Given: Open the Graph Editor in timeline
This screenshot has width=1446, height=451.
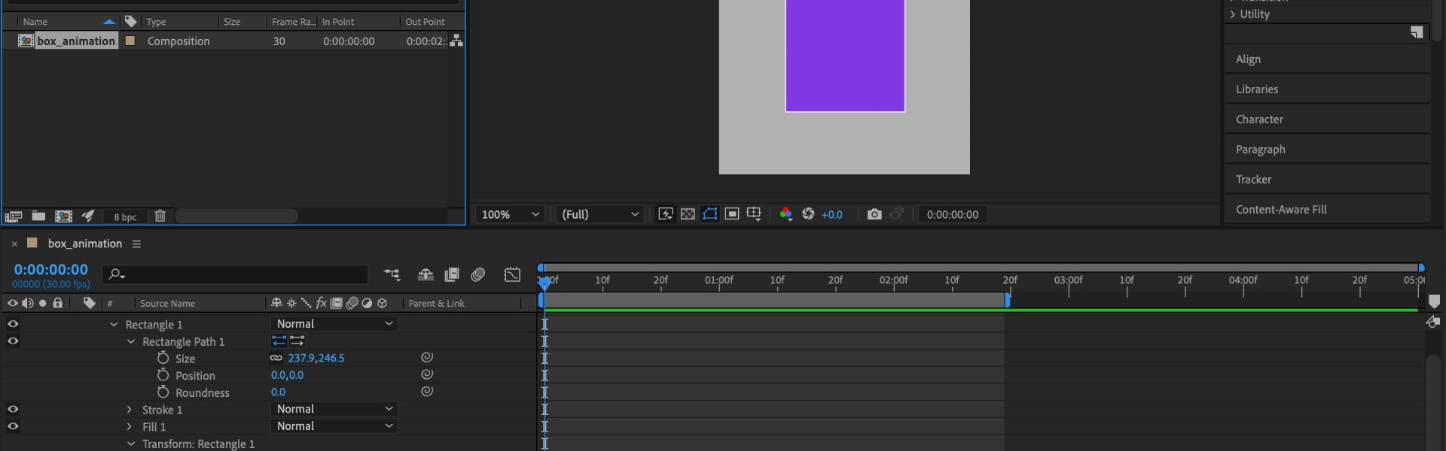Looking at the screenshot, I should pyautogui.click(x=512, y=275).
